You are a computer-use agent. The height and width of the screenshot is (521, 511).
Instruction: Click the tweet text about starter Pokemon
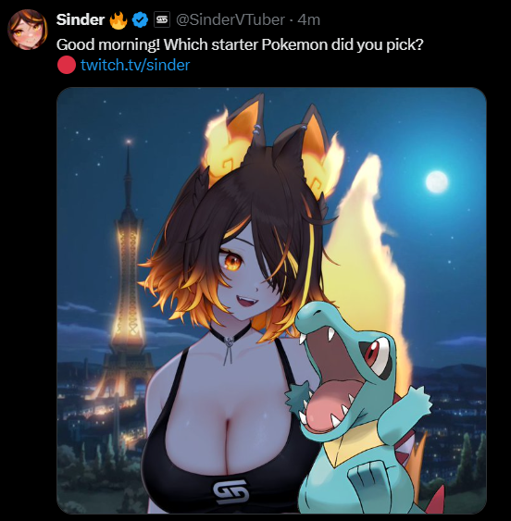pyautogui.click(x=240, y=44)
